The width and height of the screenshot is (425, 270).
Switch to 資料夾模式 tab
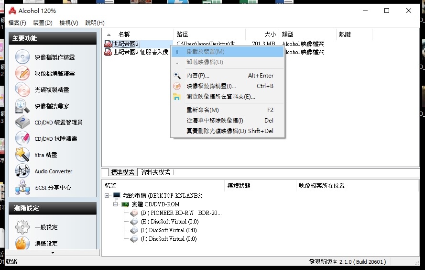[x=155, y=172]
